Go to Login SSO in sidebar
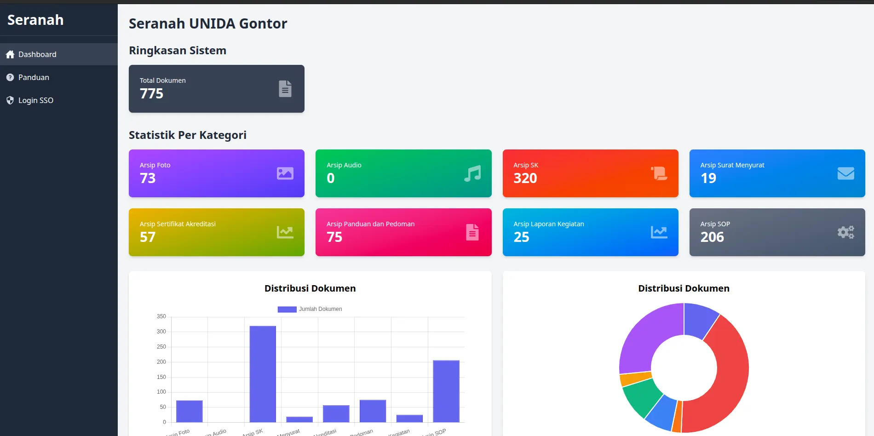This screenshot has height=436, width=874. (x=35, y=100)
